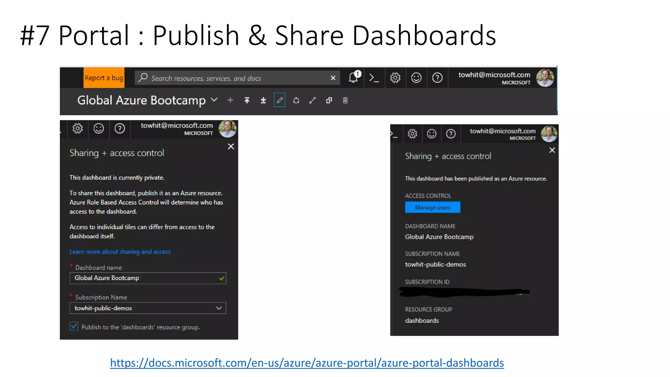670x377 pixels.
Task: Clear the search box with the X icon
Action: click(x=333, y=78)
